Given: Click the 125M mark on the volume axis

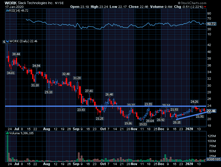Looking at the screenshot, I should [x=212, y=136].
